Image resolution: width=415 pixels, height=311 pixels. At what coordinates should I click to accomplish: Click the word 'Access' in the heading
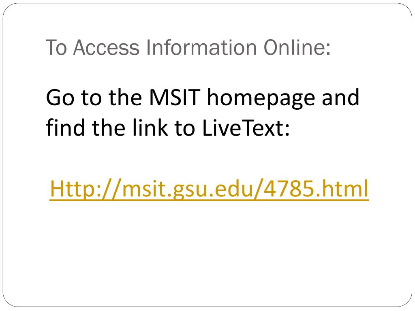[x=106, y=48]
